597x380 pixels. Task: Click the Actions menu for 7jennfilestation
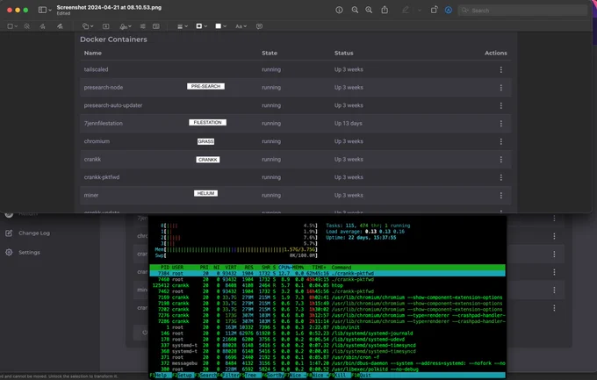click(500, 124)
